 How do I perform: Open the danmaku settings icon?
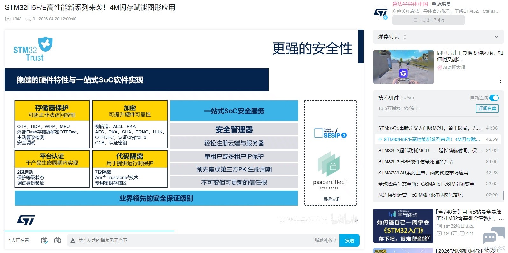[58, 240]
